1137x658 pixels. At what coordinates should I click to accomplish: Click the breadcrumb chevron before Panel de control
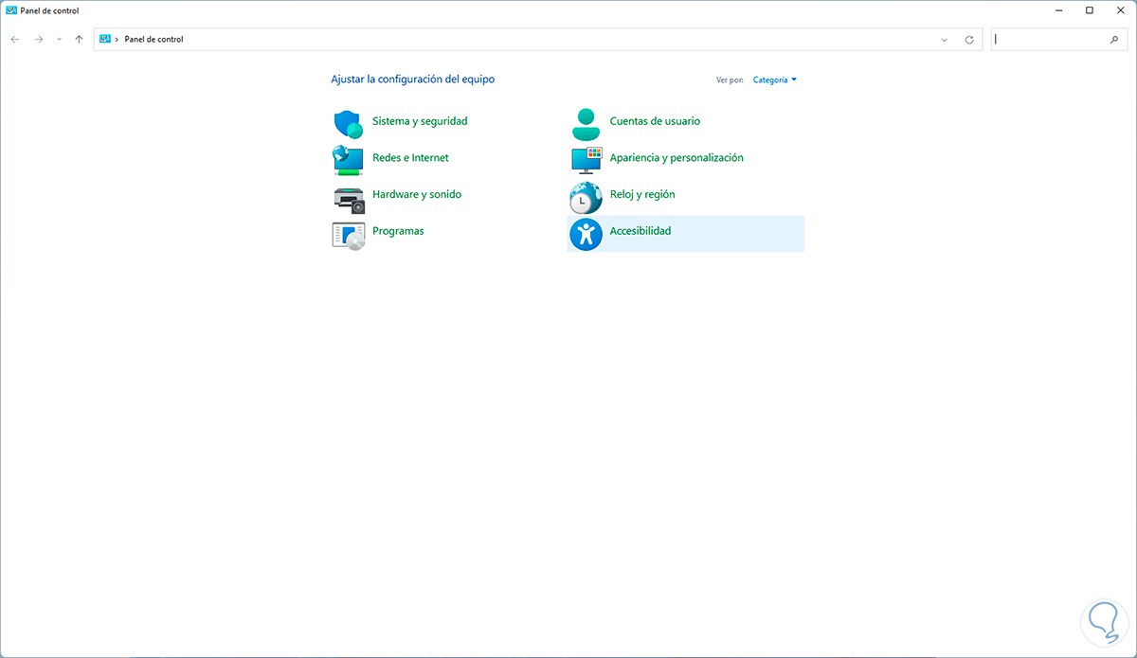pyautogui.click(x=117, y=40)
